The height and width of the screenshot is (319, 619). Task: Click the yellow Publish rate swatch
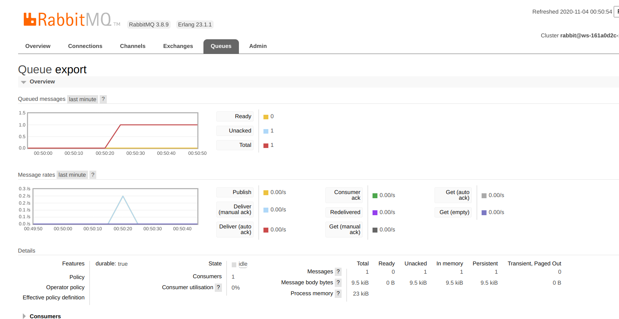click(x=266, y=193)
